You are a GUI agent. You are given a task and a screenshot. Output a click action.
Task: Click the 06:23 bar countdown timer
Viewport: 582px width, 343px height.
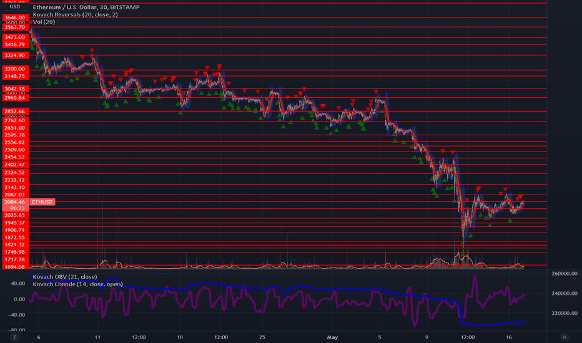17,208
